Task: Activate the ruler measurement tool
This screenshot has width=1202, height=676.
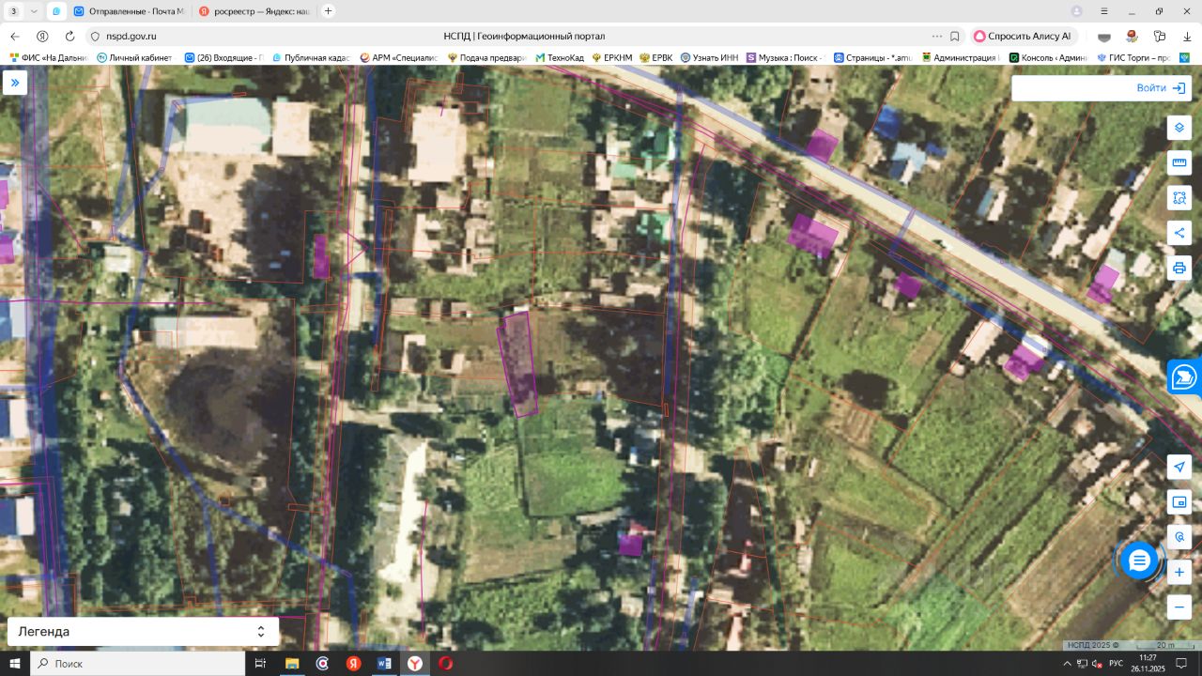Action: pos(1179,162)
